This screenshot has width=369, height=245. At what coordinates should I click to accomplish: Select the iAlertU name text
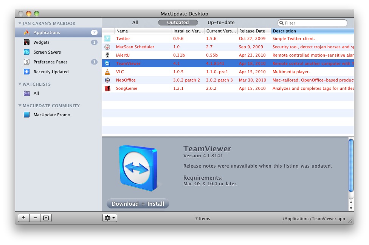click(123, 55)
